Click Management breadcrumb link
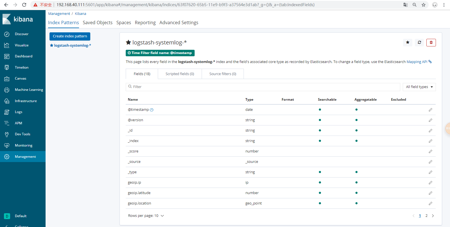 pos(59,14)
